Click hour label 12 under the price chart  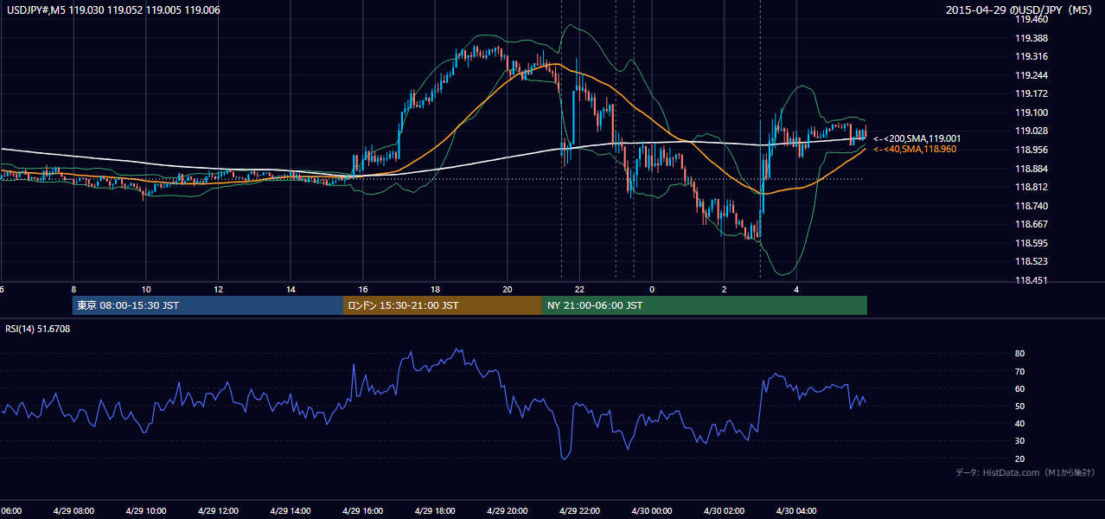219,290
